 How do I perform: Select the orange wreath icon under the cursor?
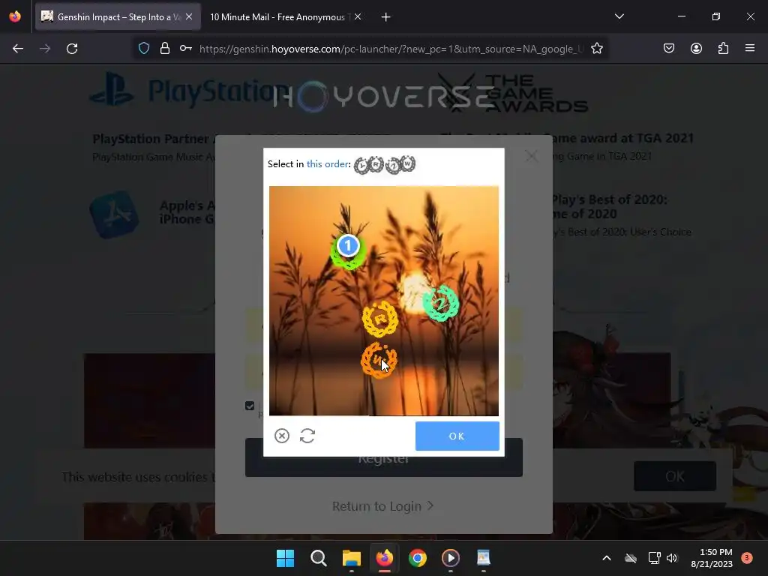point(379,361)
